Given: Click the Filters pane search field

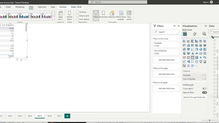Looking at the screenshot, I should [x=166, y=32].
